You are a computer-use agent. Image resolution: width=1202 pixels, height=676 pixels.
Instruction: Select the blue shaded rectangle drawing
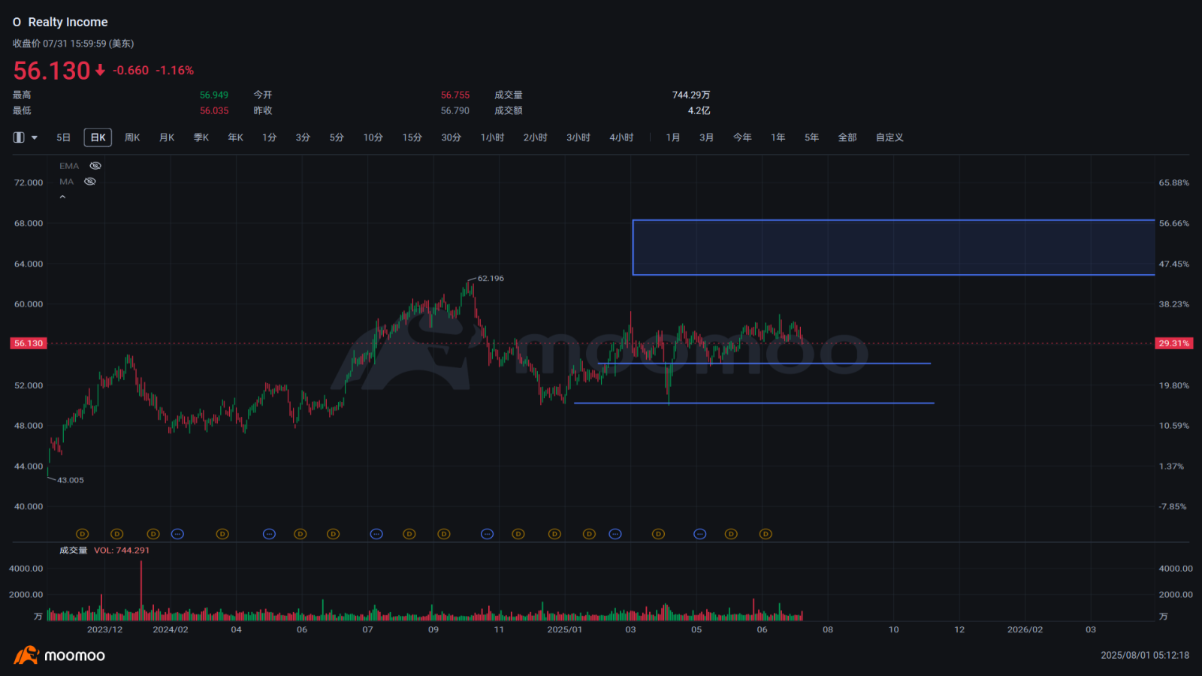(x=893, y=247)
